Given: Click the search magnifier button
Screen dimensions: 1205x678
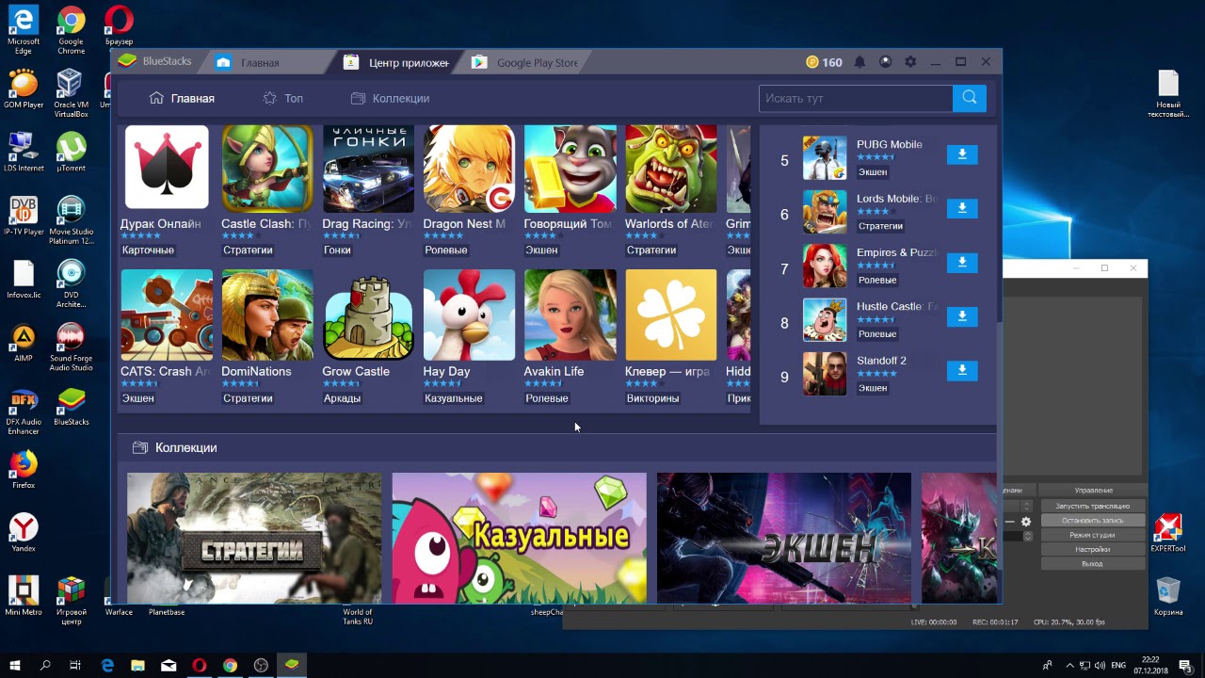Looking at the screenshot, I should [969, 98].
